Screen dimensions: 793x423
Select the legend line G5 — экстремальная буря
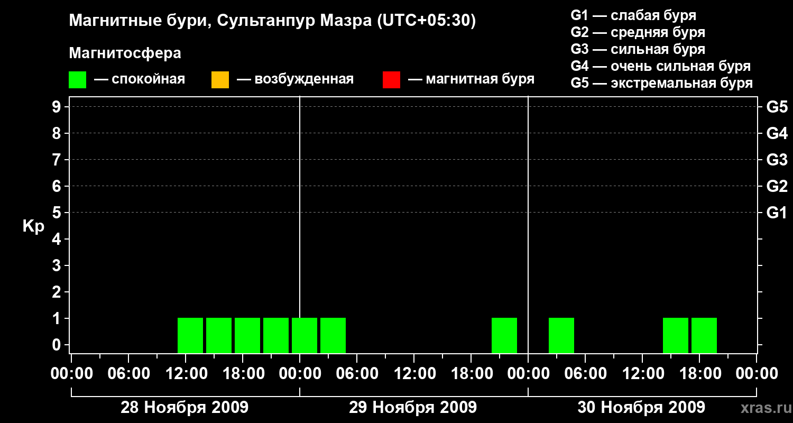pyautogui.click(x=662, y=83)
